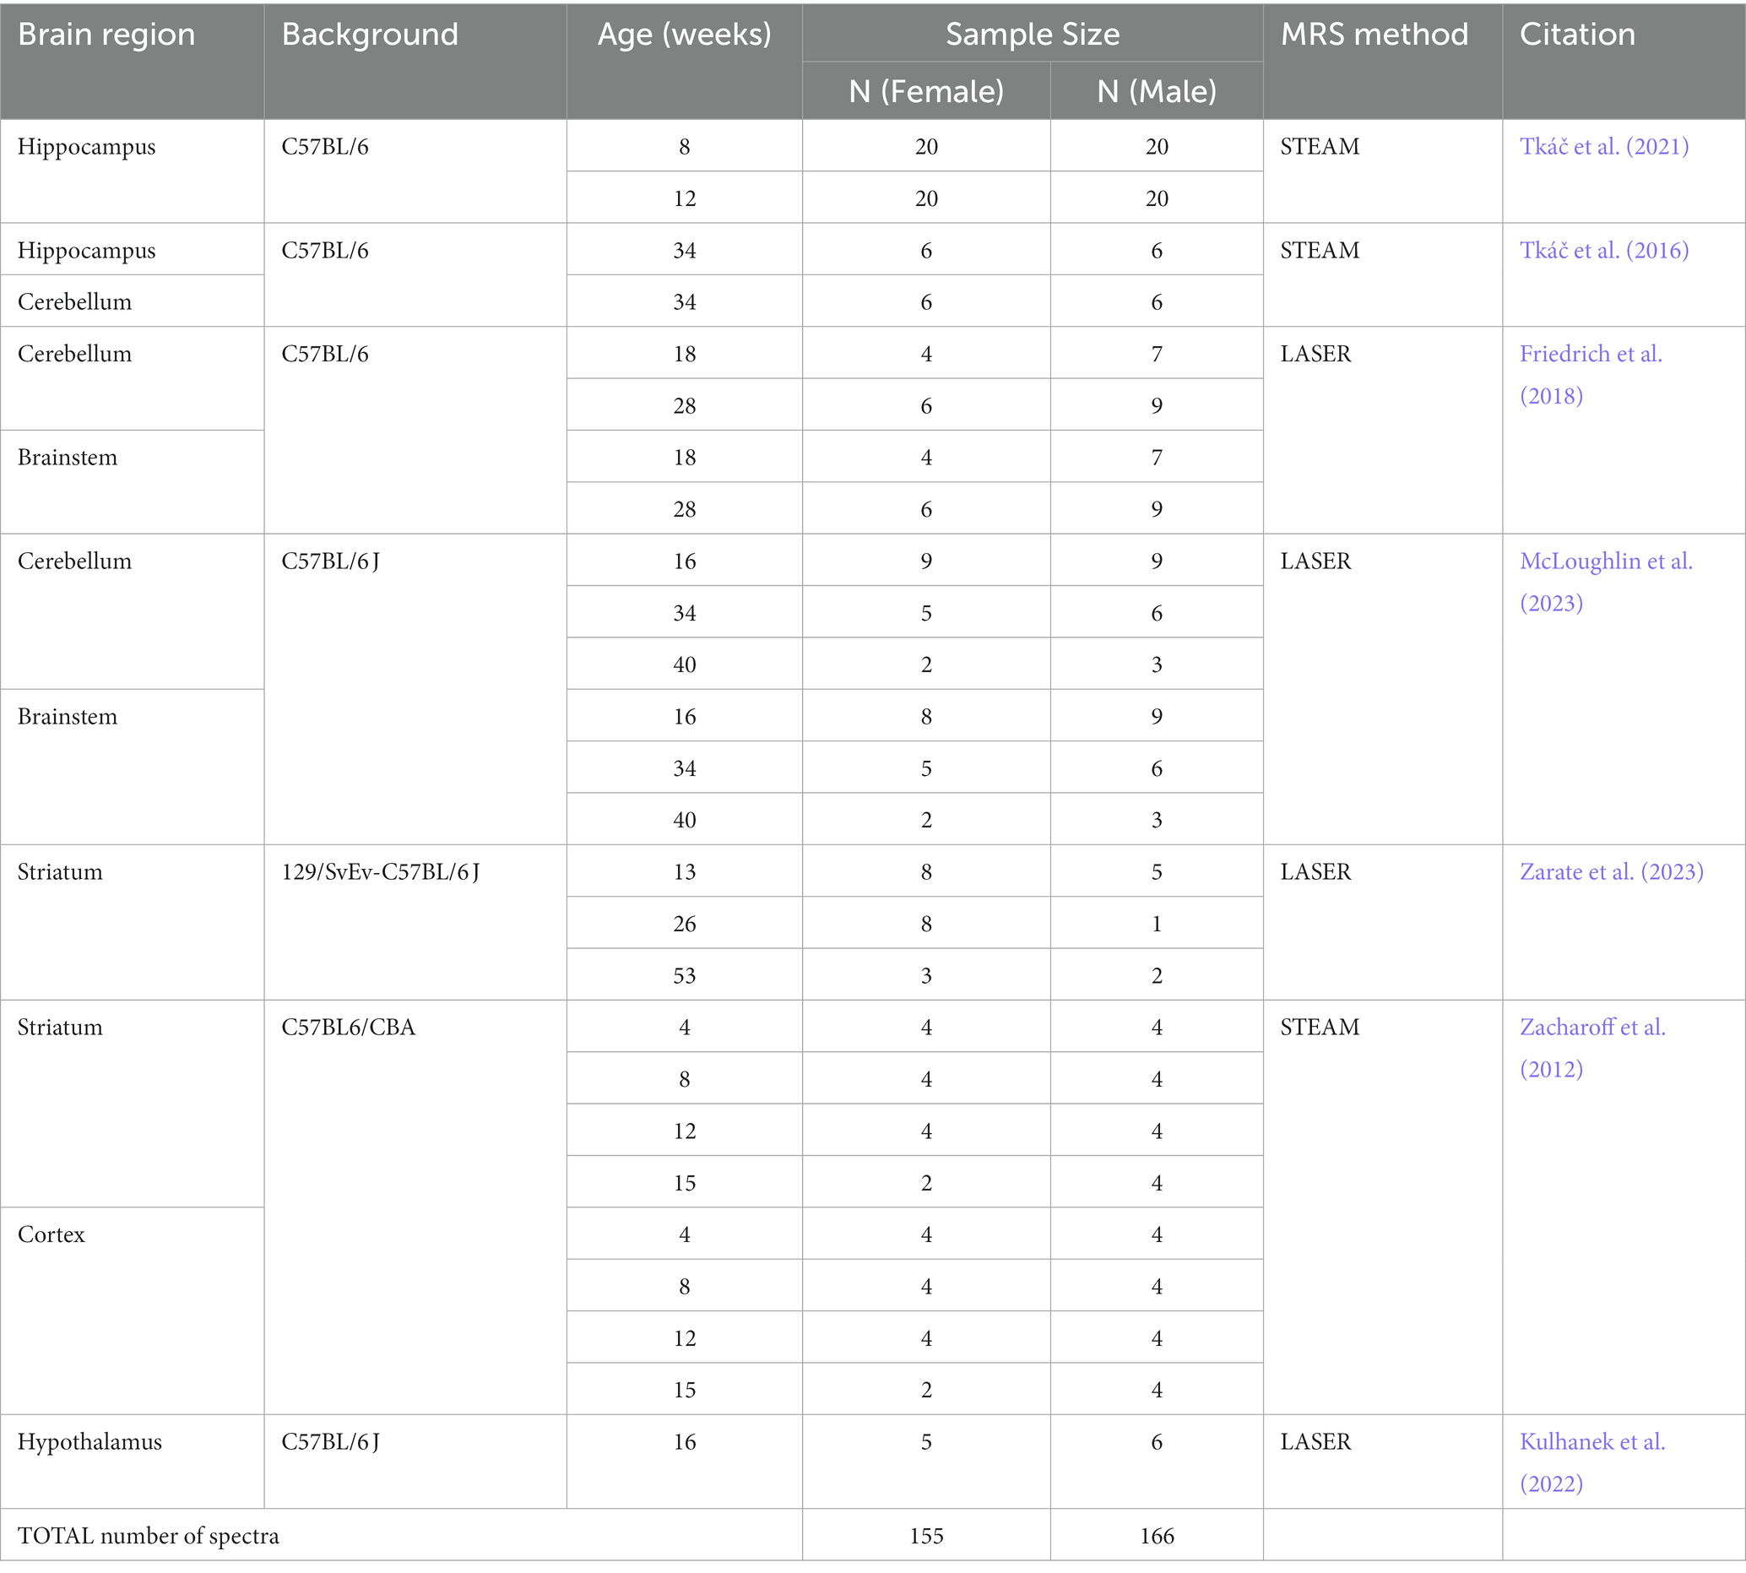
Task: Select the age value 26 cell
Action: 685,924
